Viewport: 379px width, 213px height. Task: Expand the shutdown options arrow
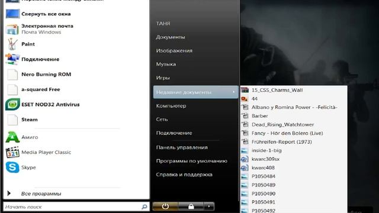(209, 206)
